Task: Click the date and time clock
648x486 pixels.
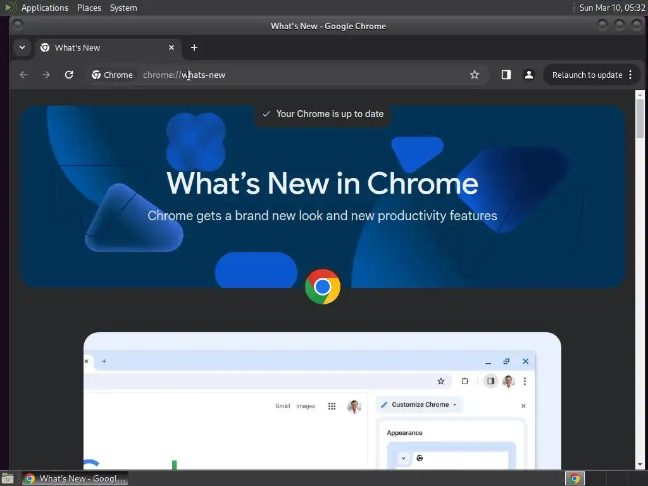Action: pyautogui.click(x=612, y=8)
